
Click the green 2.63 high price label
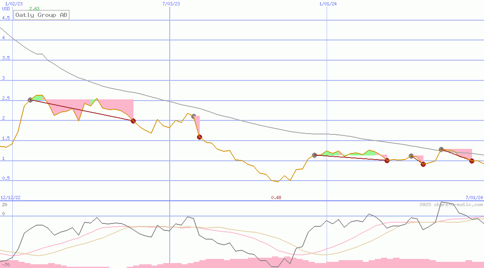pyautogui.click(x=35, y=9)
